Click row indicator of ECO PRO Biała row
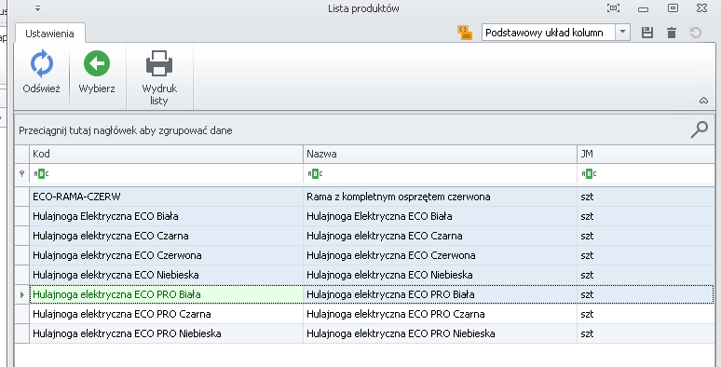This screenshot has height=367, width=721. tap(22, 294)
